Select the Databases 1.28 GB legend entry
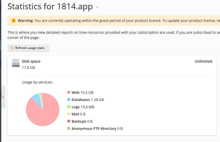 point(87,99)
